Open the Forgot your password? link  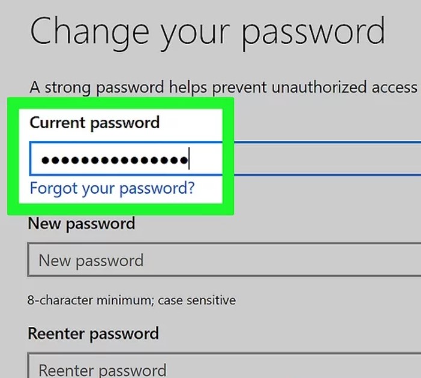[112, 188]
